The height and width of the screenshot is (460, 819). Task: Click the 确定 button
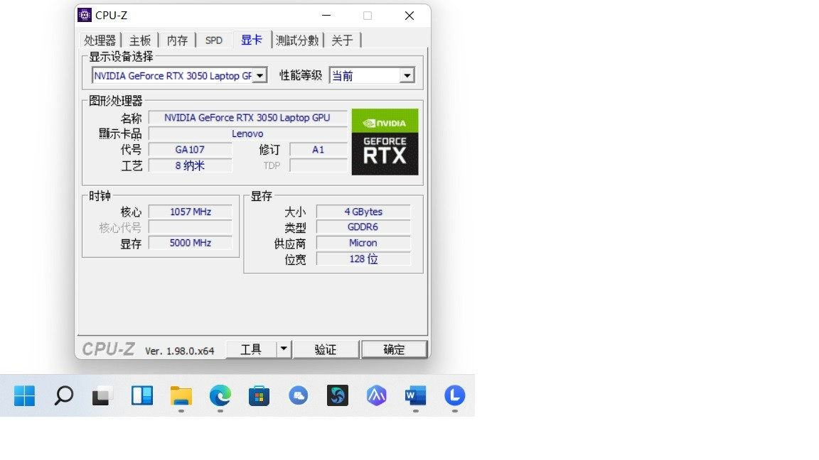tap(394, 349)
